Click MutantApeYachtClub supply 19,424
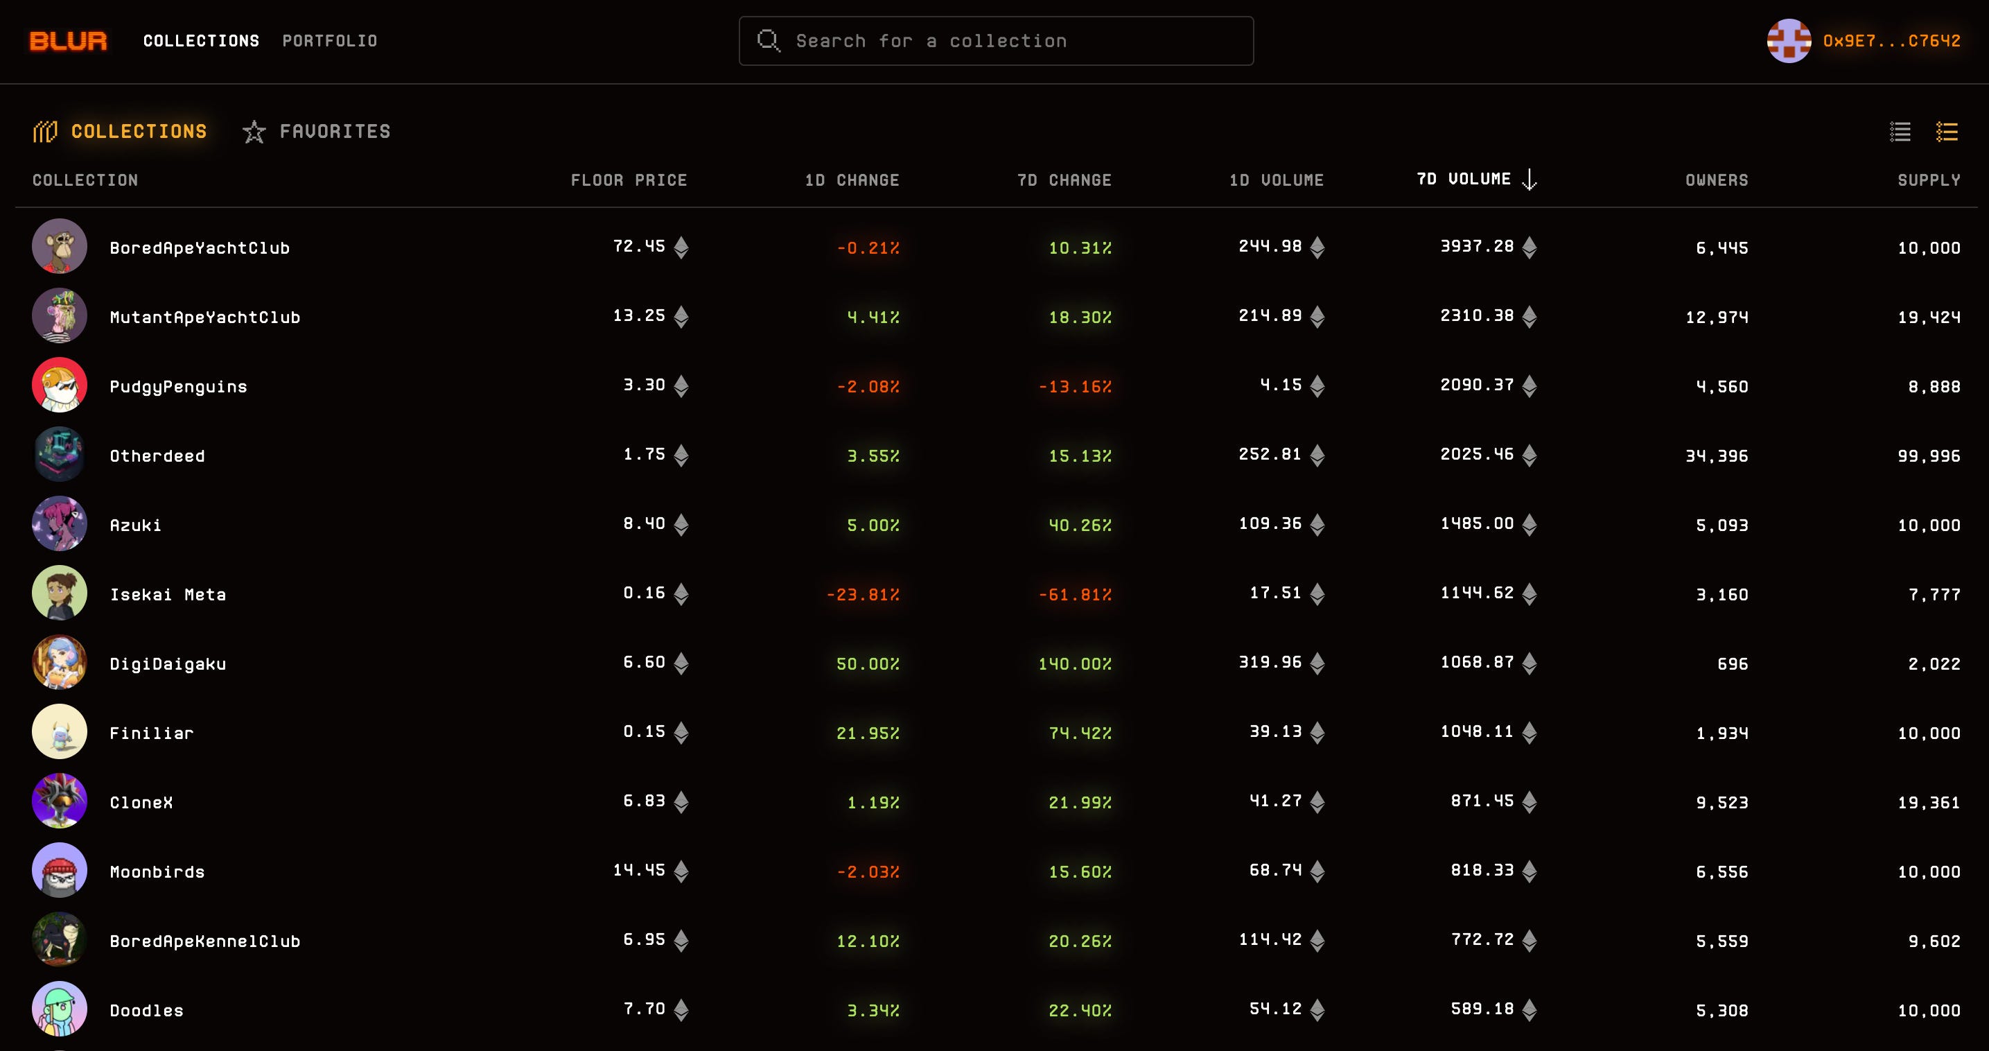Image resolution: width=1989 pixels, height=1051 pixels. [1929, 318]
